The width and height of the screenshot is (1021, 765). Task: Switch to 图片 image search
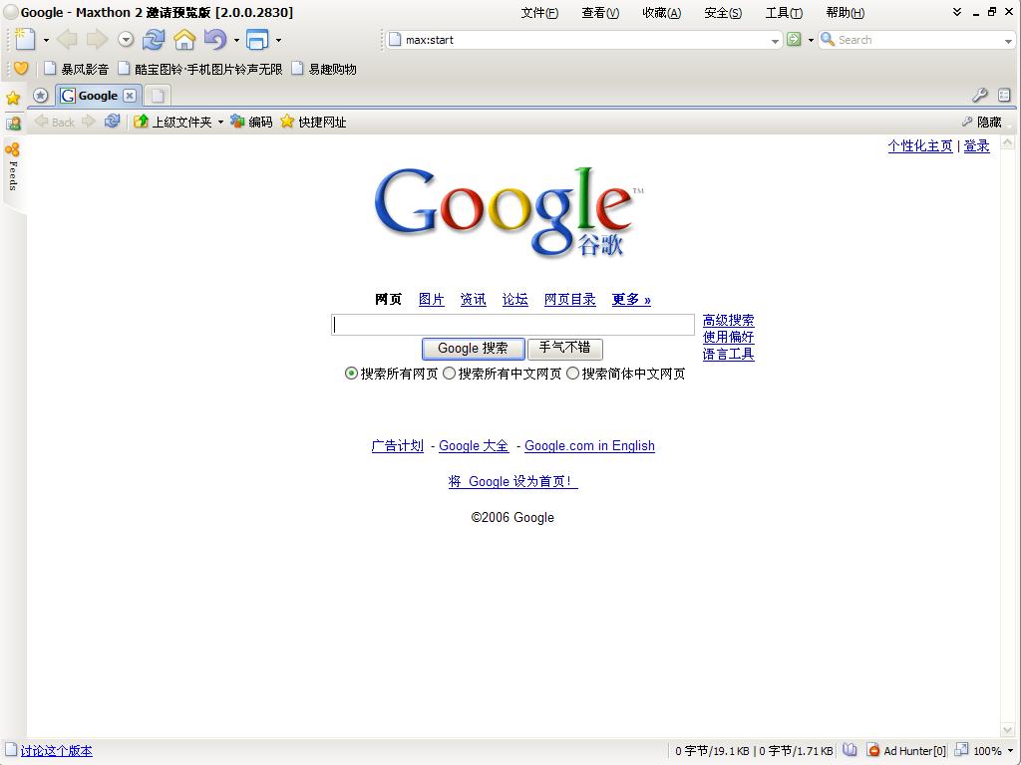point(431,299)
